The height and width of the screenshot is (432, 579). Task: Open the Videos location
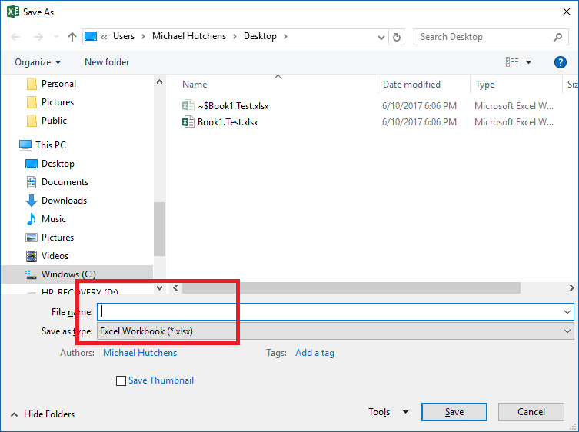[47, 256]
